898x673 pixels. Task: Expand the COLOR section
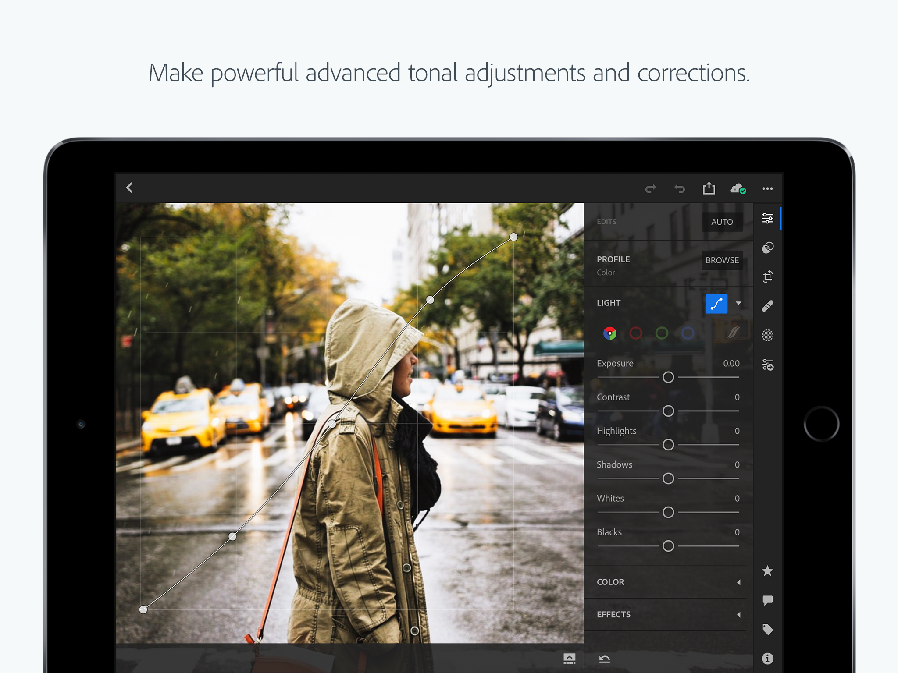(668, 582)
